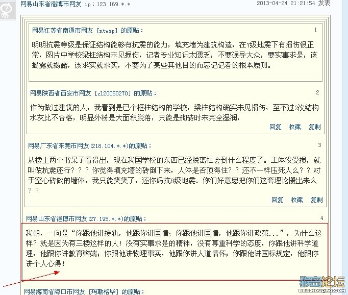
Task: Click the 收藏 link under comment 2
Action: click(294, 127)
